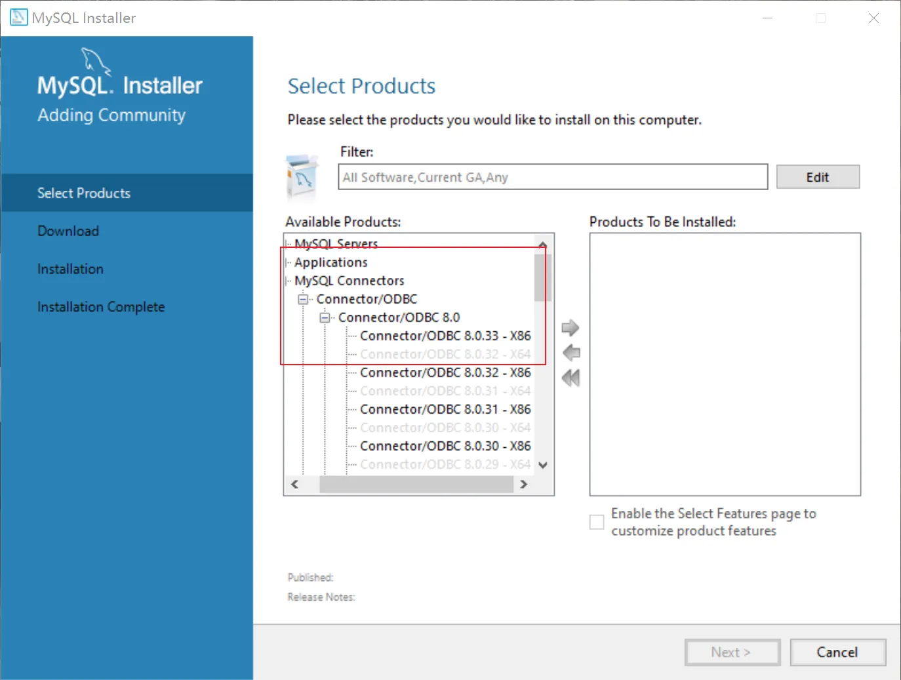Image resolution: width=901 pixels, height=680 pixels.
Task: Select Connector/ODBC 8.0.31 - X86
Action: pyautogui.click(x=445, y=409)
